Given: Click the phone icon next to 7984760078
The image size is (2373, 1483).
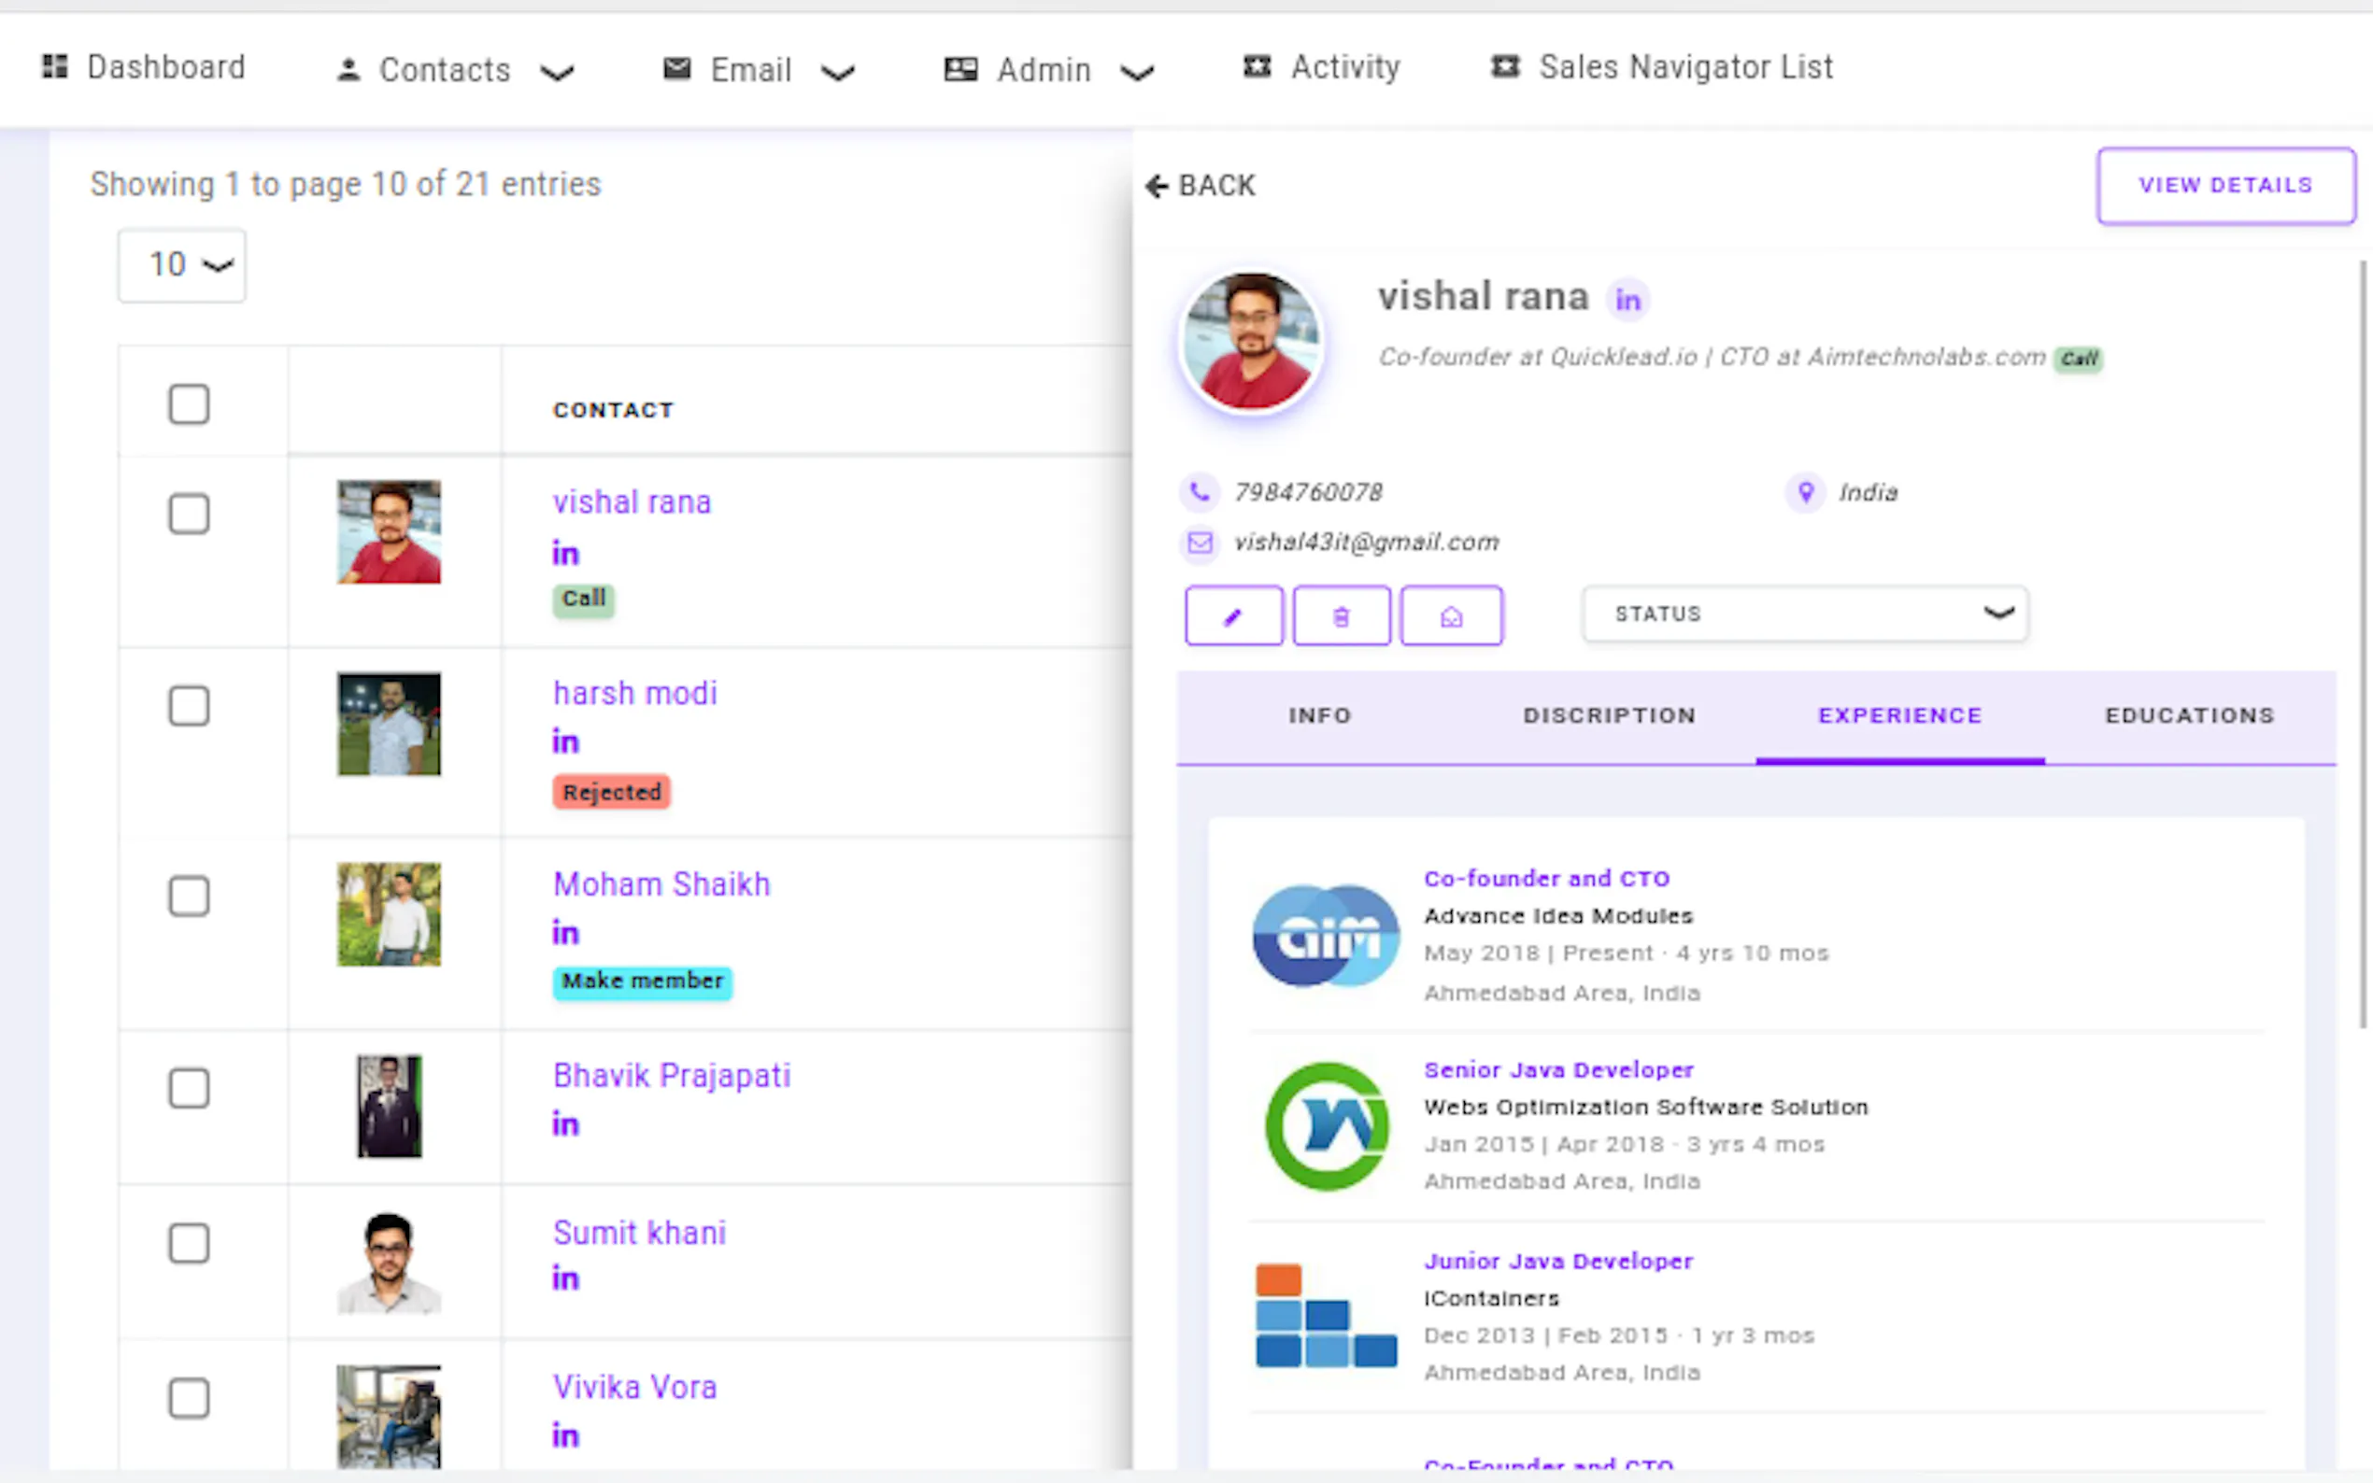Looking at the screenshot, I should (1199, 491).
